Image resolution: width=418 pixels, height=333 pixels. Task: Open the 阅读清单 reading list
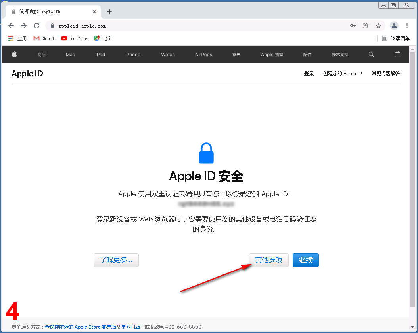[x=396, y=38]
